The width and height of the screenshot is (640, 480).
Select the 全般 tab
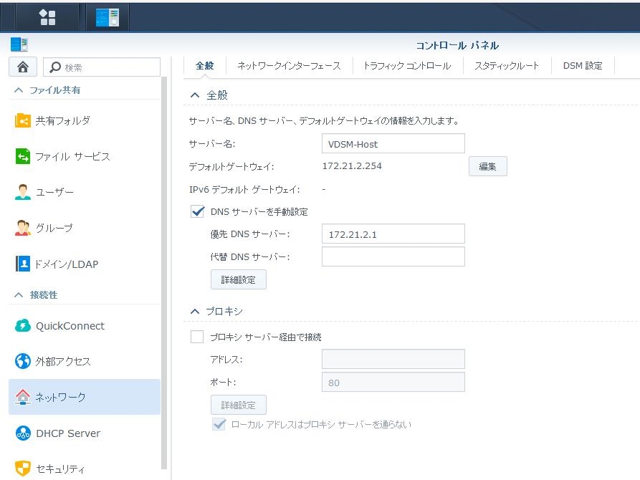(x=204, y=66)
